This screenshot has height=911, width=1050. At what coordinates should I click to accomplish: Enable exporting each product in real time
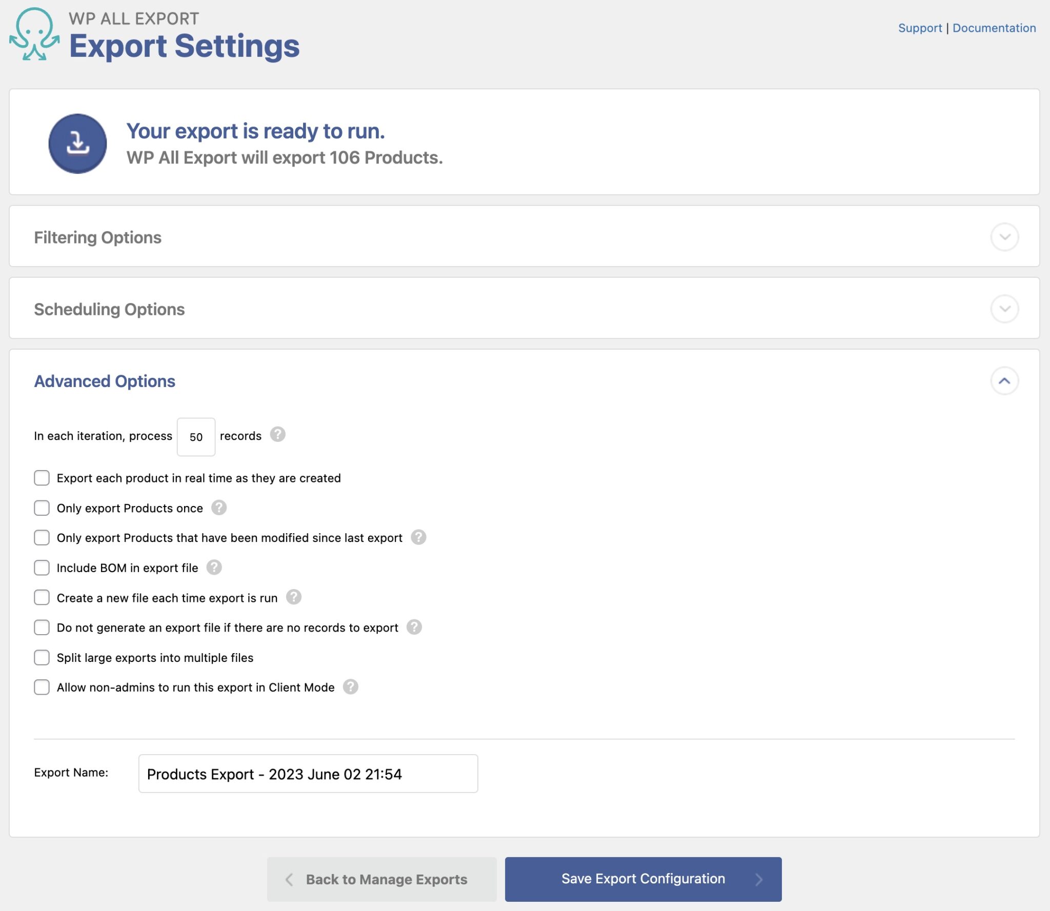[42, 478]
